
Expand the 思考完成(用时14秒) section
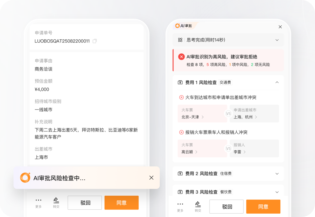pyautogui.click(x=277, y=40)
